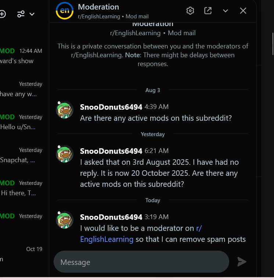Open SnooDonuts6494 profile from 3:19 AM message
Screen dimensions: 274x280
pyautogui.click(x=111, y=217)
